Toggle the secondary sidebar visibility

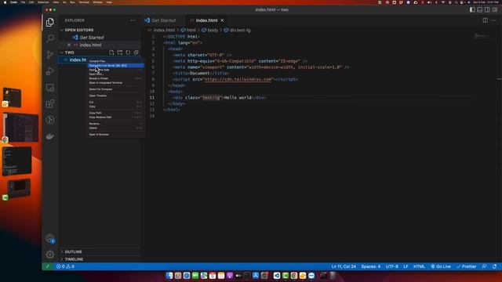tap(487, 10)
